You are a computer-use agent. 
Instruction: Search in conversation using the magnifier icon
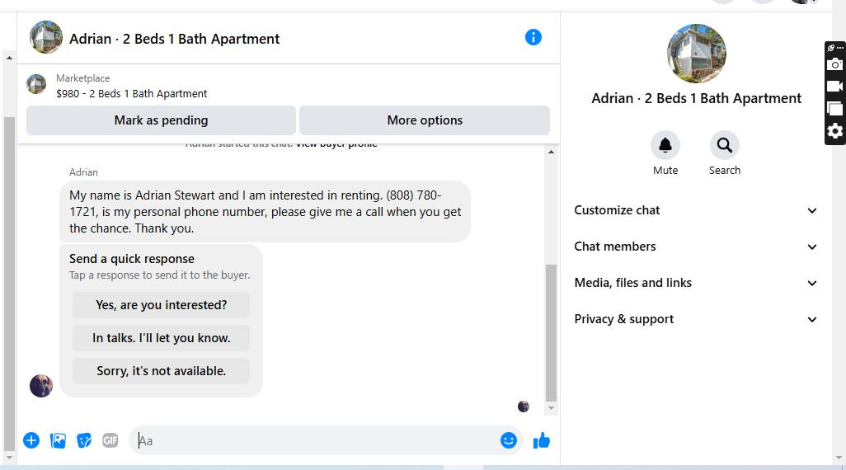click(x=724, y=146)
